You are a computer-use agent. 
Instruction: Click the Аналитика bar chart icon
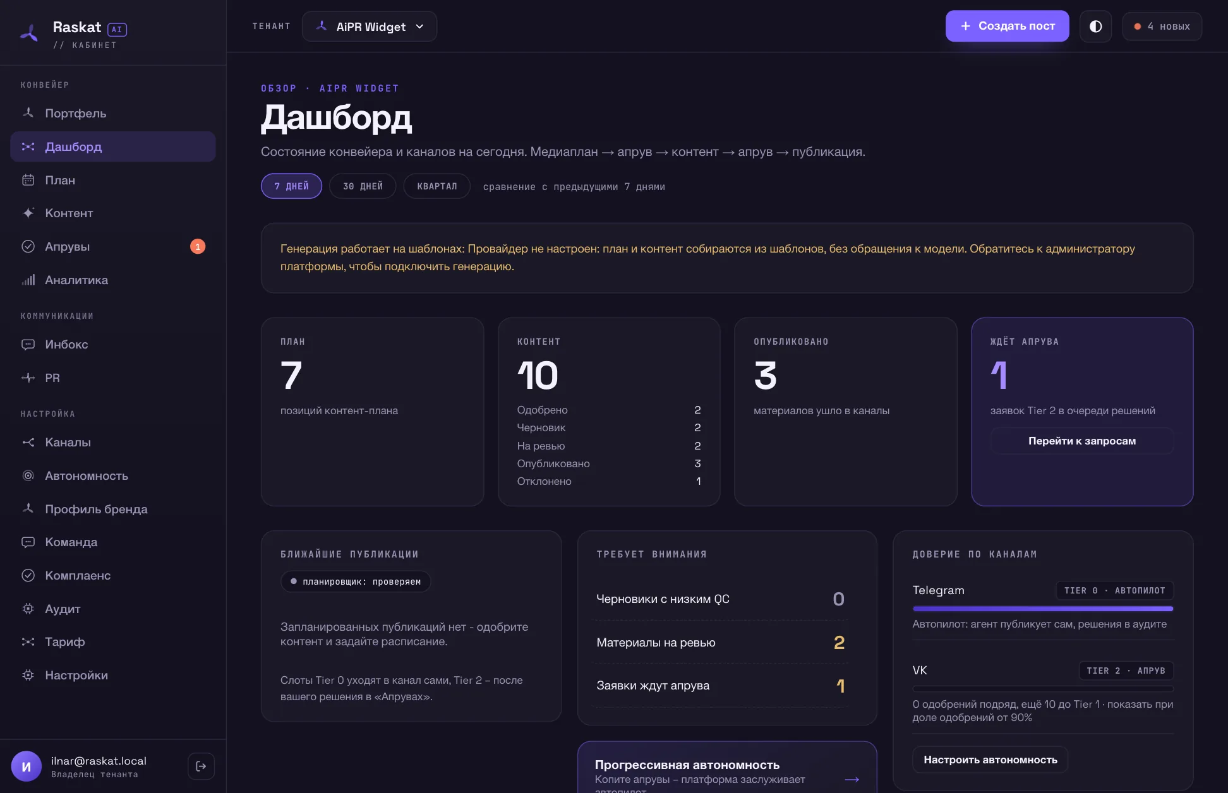click(x=28, y=280)
